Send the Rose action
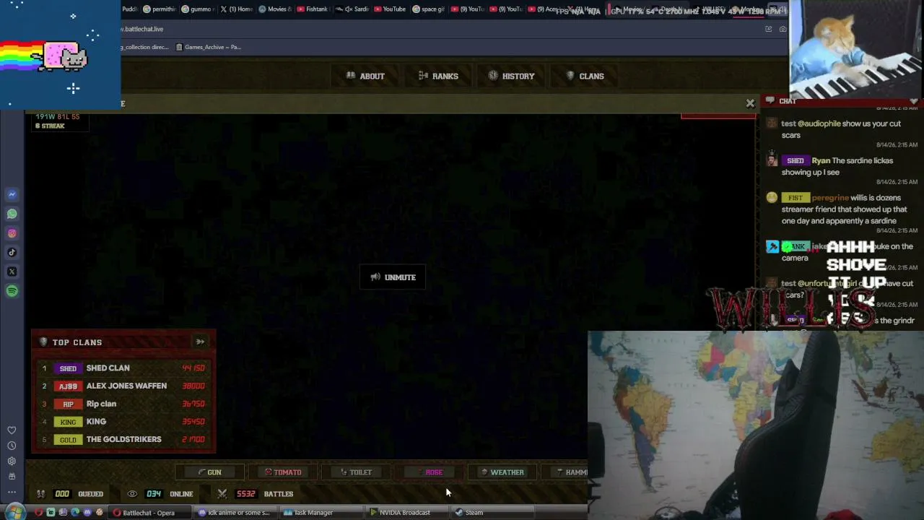 click(x=430, y=472)
